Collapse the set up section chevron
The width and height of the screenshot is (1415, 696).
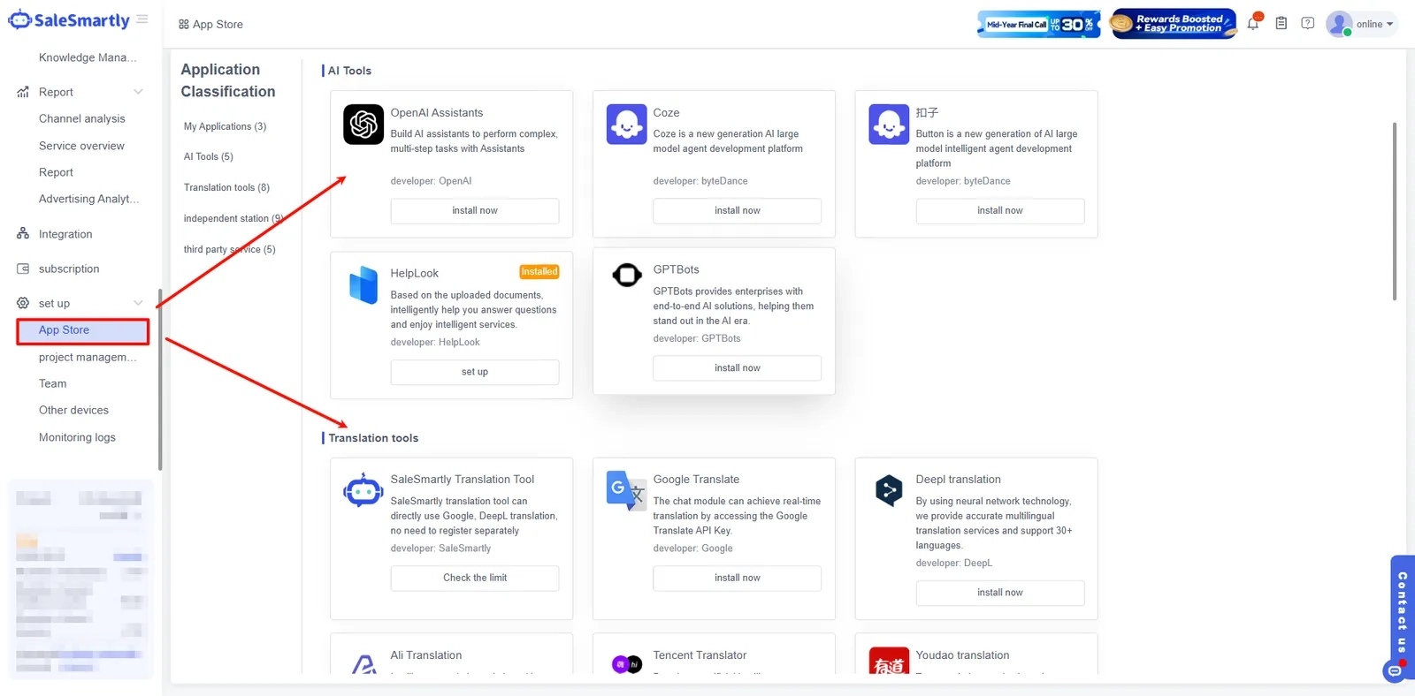click(x=138, y=303)
